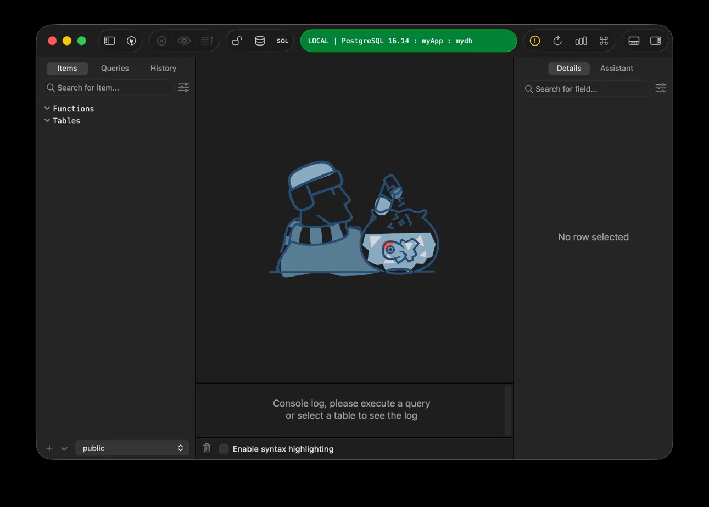
Task: Enable syntax highlighting checkbox
Action: [x=224, y=449]
